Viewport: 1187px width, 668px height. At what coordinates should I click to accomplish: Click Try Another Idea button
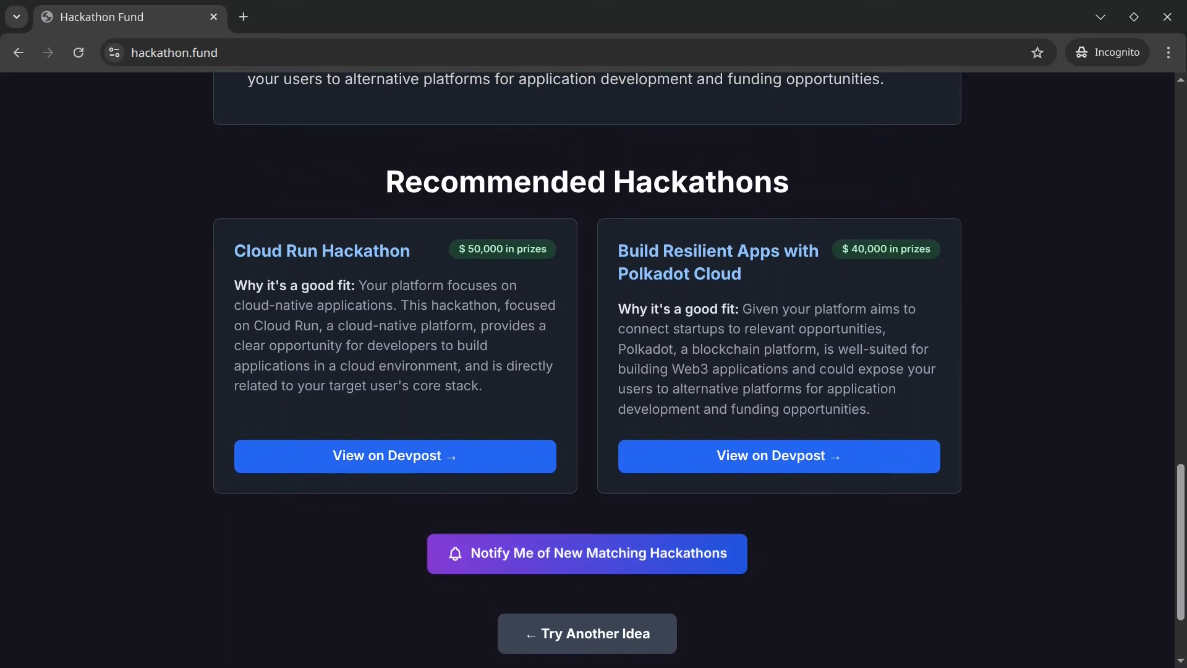tap(587, 633)
